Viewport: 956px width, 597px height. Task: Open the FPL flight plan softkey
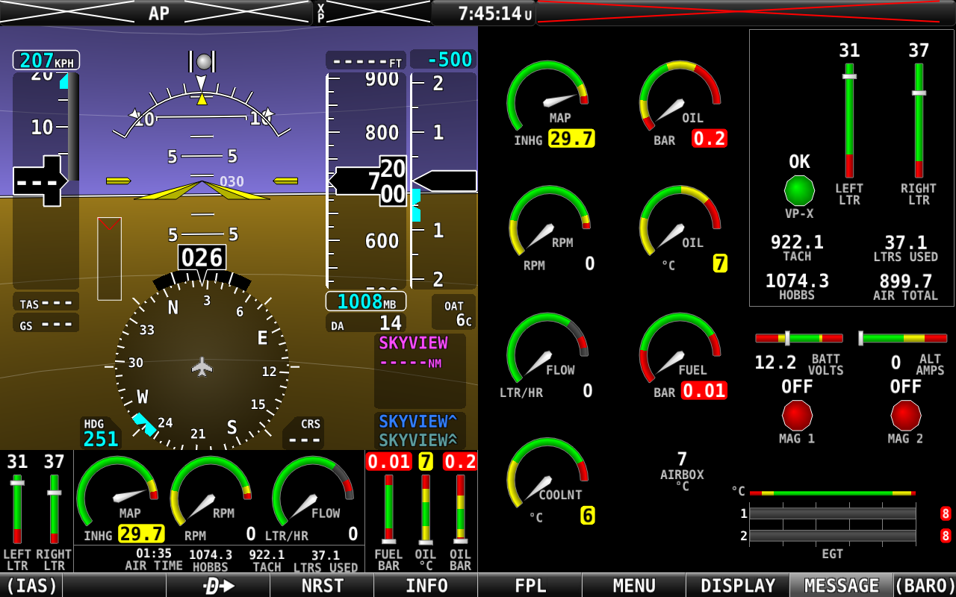(x=530, y=586)
